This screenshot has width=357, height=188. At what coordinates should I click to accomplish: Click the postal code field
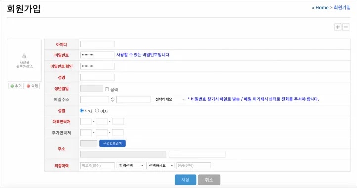coord(89,143)
